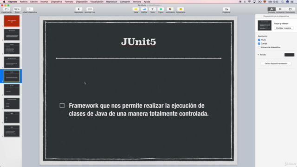Open the Multimedia menu icon
Viewport: 297px width, 167px height.
click(170, 9)
